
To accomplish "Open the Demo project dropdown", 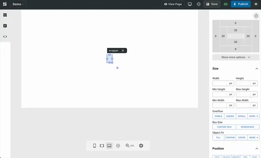I will click(18, 4).
